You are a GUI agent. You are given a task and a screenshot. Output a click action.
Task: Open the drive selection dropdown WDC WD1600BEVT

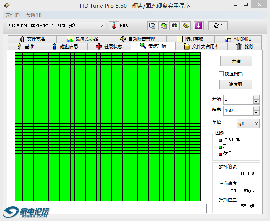coord(56,26)
